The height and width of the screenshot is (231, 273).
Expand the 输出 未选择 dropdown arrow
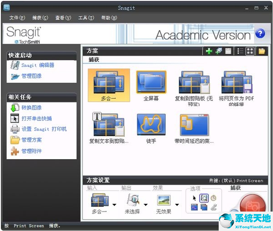pos(145,205)
